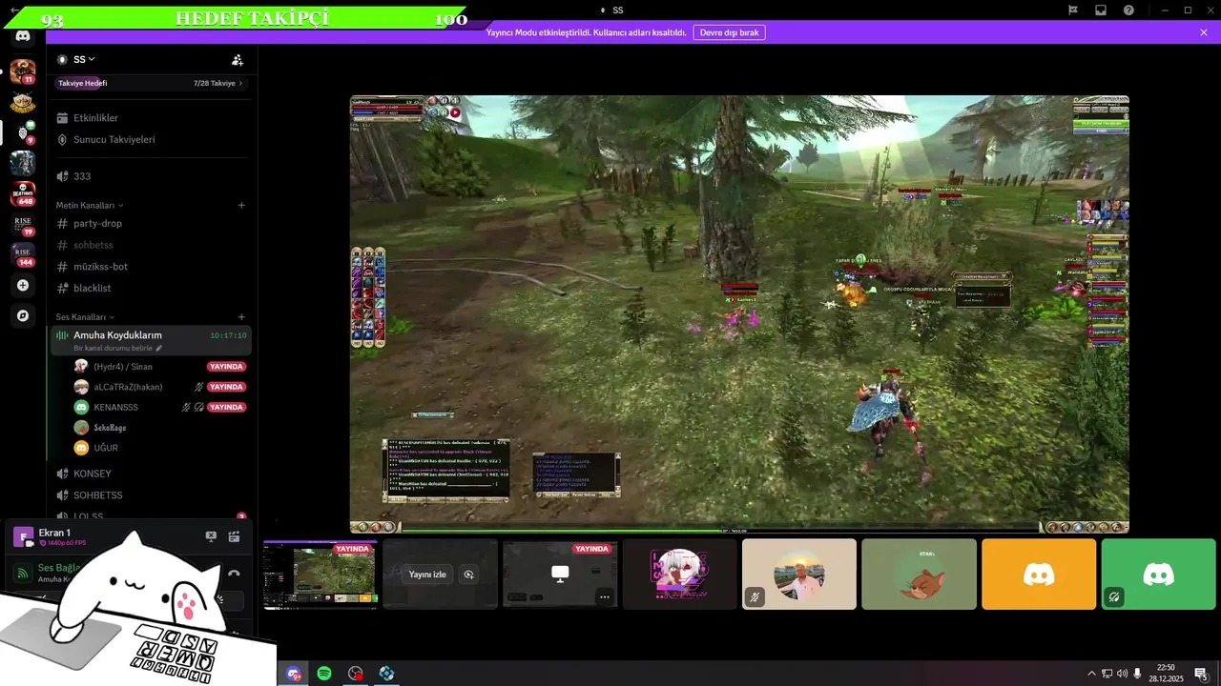1221x686 pixels.
Task: Select user aLCaTRaZ(hakan)
Action: click(128, 387)
